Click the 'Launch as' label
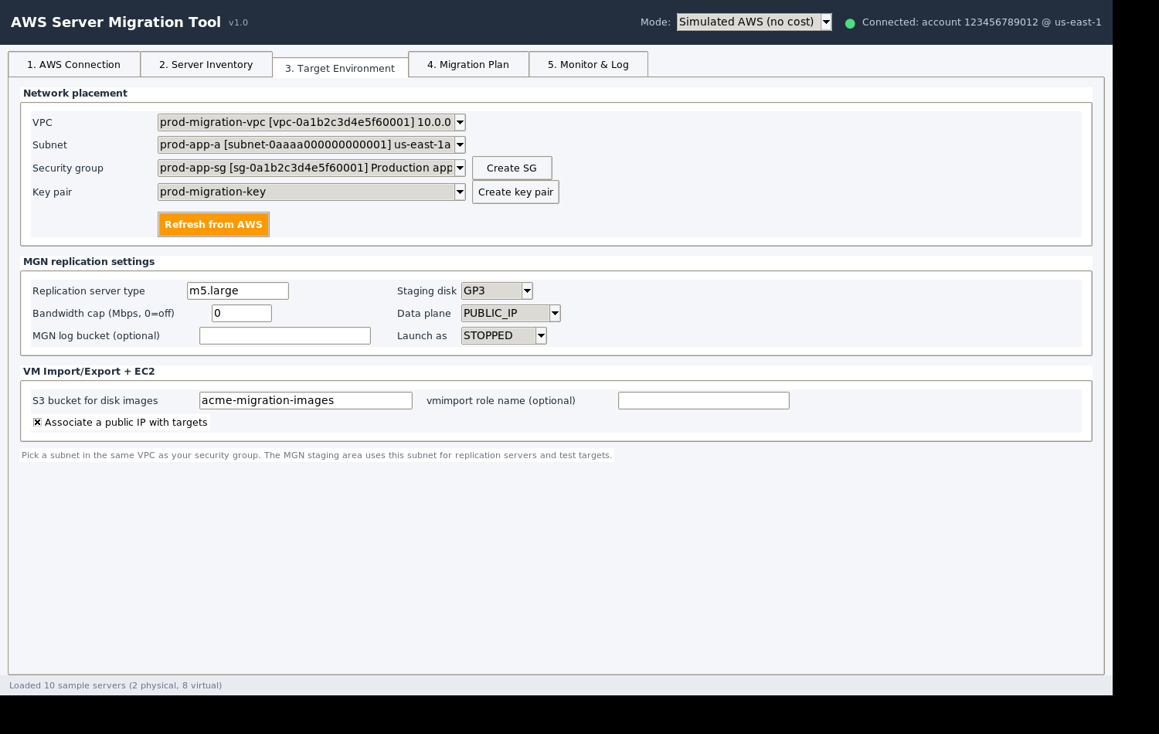This screenshot has height=734, width=1159. (422, 335)
